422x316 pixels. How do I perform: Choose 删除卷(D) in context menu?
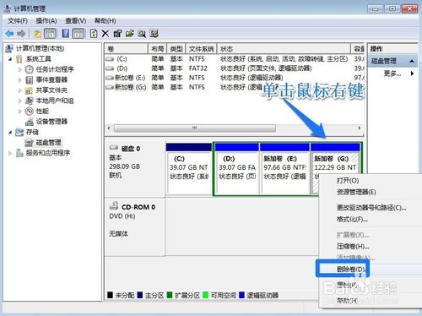(x=370, y=269)
